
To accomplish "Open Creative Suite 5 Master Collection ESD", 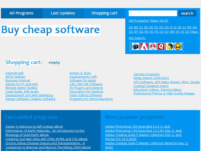I will 143,135.
